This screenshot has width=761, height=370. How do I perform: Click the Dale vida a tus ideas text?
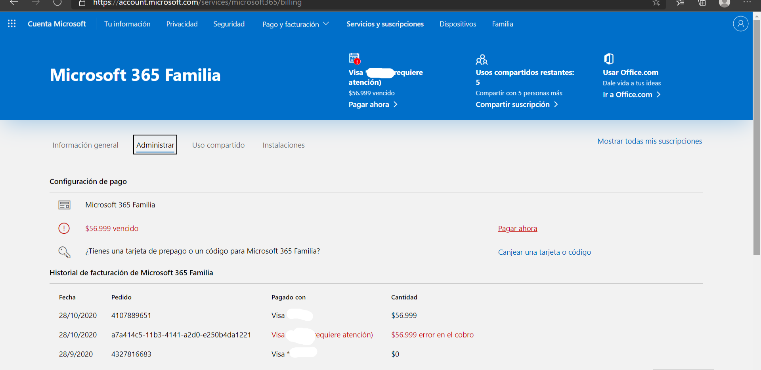tap(632, 83)
